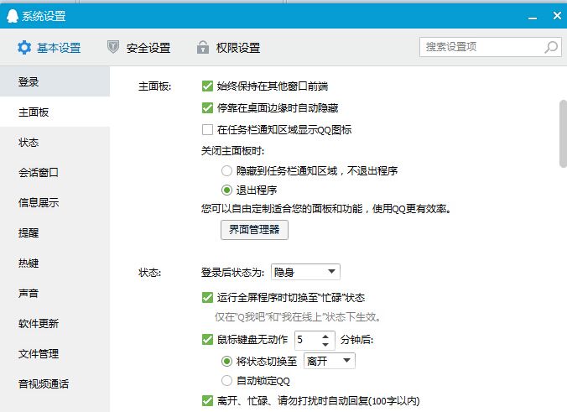The image size is (567, 412).
Task: Open the 界面管理器 button
Action: [x=255, y=230]
